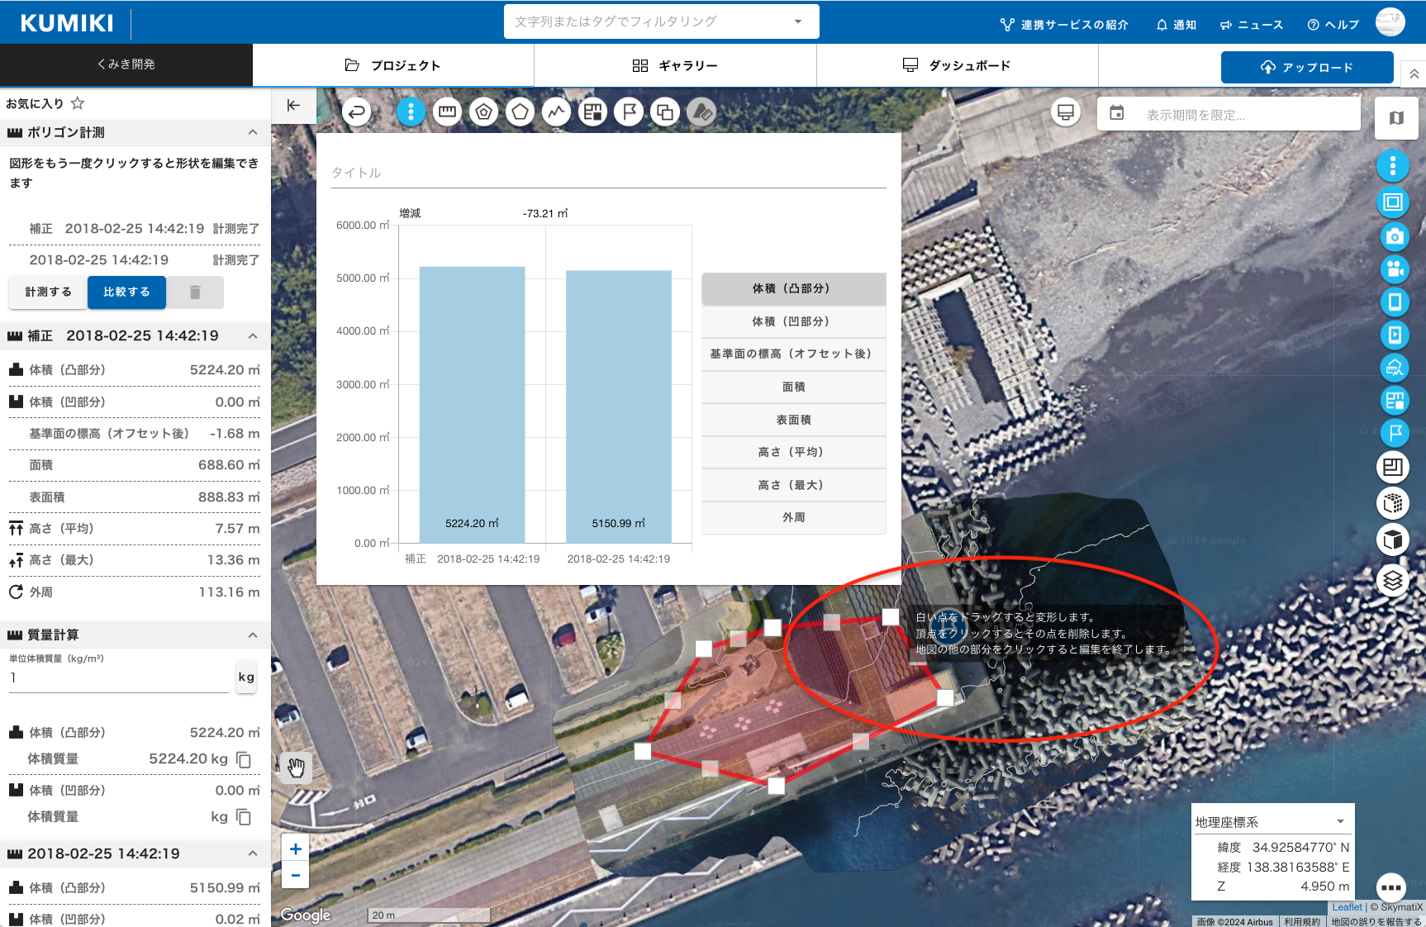
Task: Toggle the hand pan mode on map
Action: pos(296,768)
